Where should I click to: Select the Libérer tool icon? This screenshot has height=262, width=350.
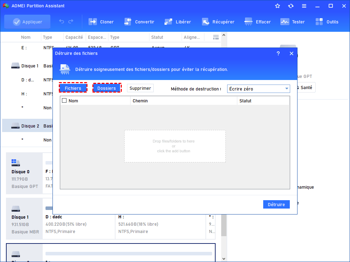[168, 22]
